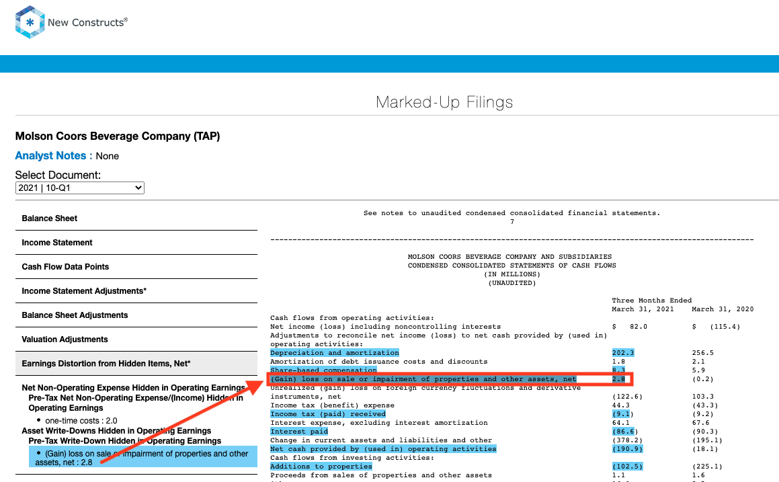779x482 pixels.
Task: Click highlighted Additions to properties line
Action: pyautogui.click(x=321, y=466)
